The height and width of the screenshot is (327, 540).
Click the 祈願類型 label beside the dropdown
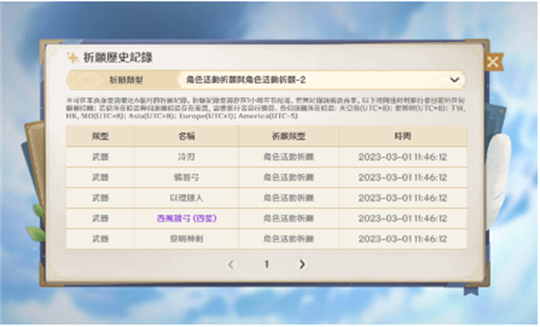126,80
